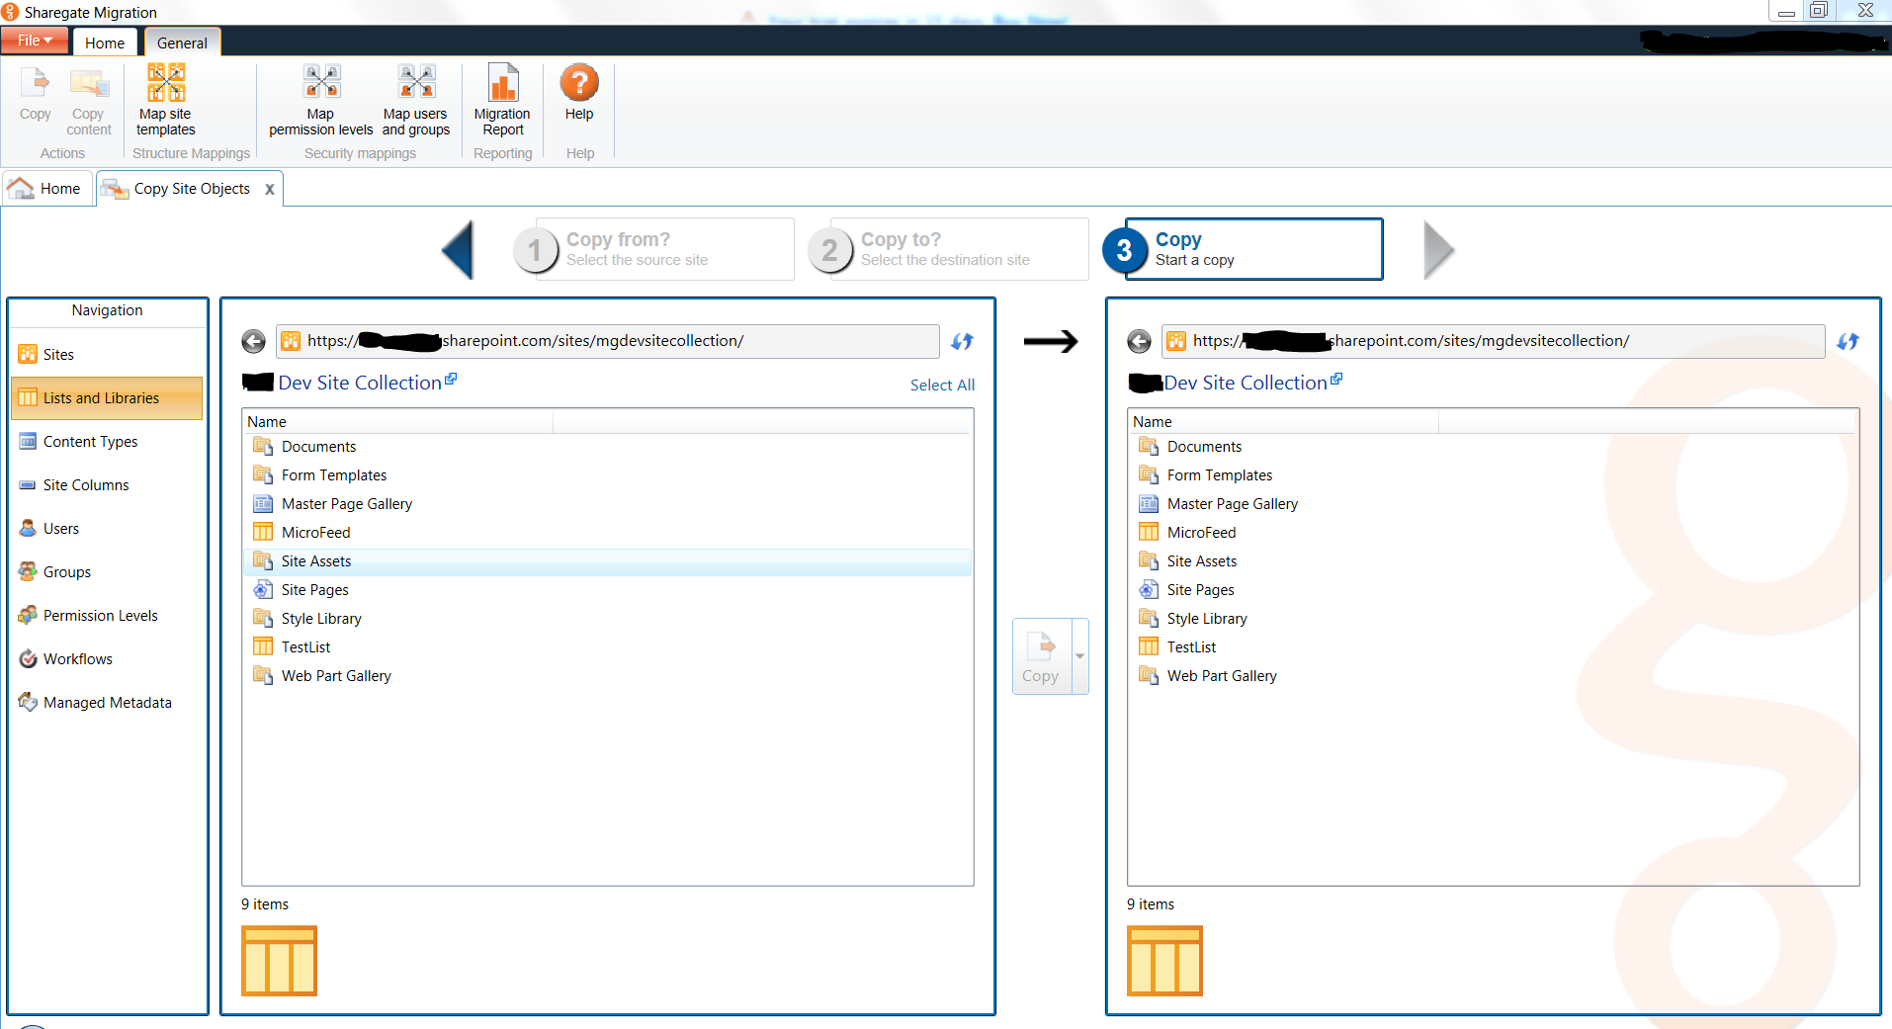Click destination Name column header
Viewport: 1892px width, 1029px height.
pyautogui.click(x=1284, y=422)
